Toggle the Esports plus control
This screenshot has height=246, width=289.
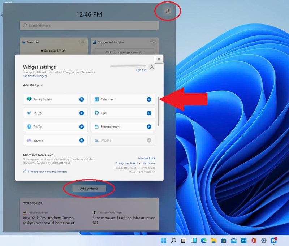coord(82,140)
